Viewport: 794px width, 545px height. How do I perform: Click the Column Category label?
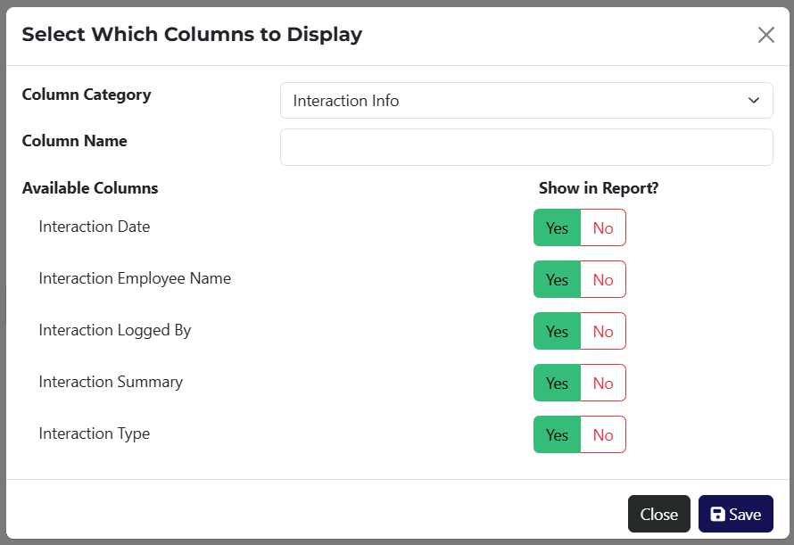(x=87, y=95)
